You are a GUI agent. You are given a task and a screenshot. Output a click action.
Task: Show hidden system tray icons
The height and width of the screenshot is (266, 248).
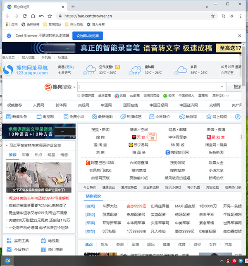(x=222, y=261)
